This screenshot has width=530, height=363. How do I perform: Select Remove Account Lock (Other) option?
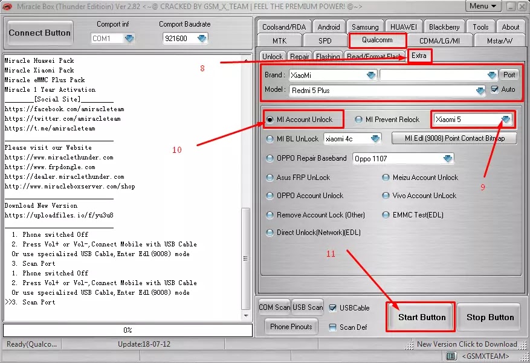click(x=270, y=215)
